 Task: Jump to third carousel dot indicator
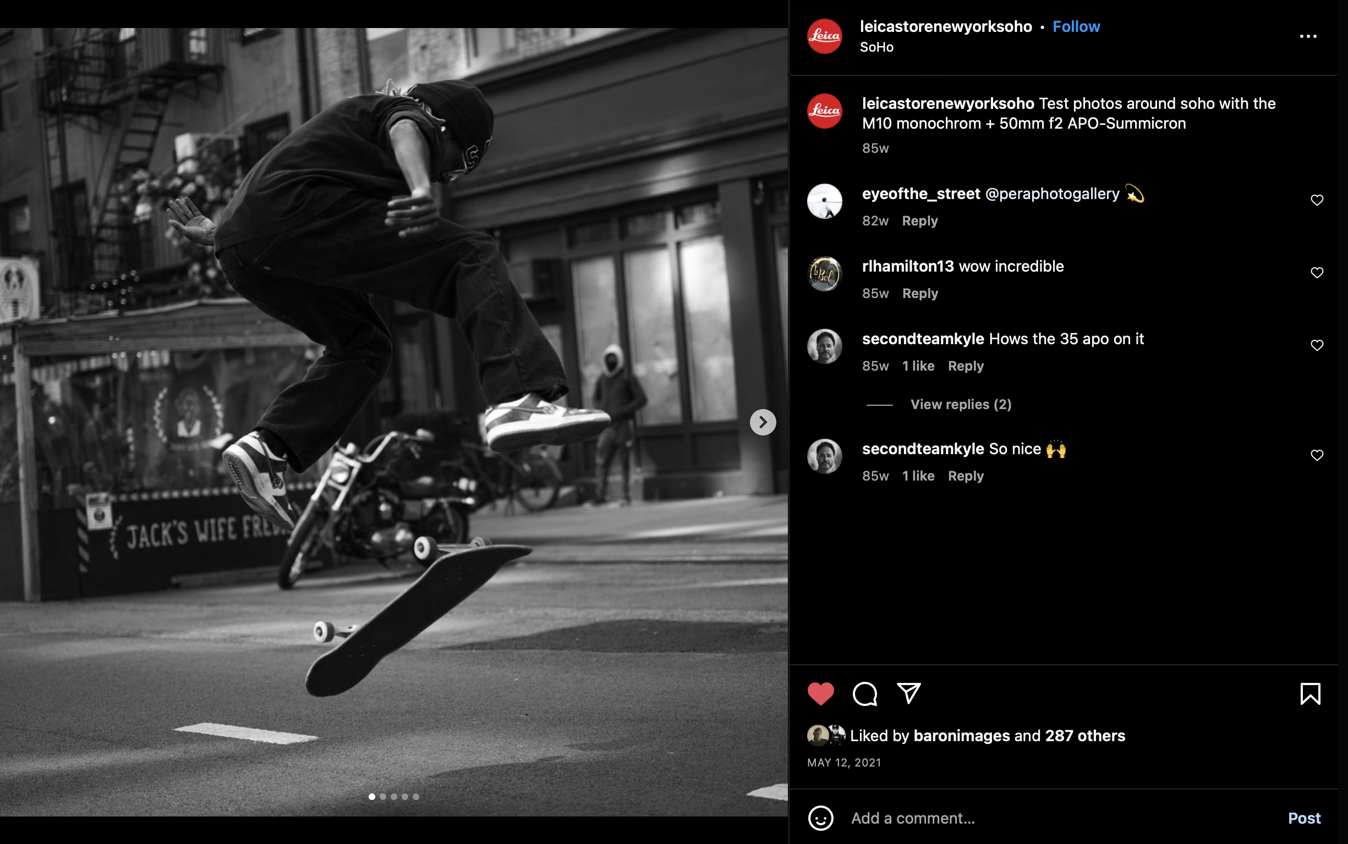coord(394,797)
